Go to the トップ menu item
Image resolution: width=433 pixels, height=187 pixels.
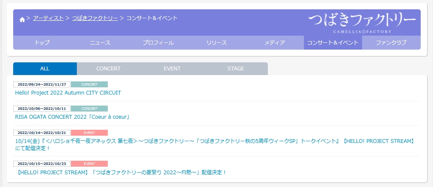42,43
